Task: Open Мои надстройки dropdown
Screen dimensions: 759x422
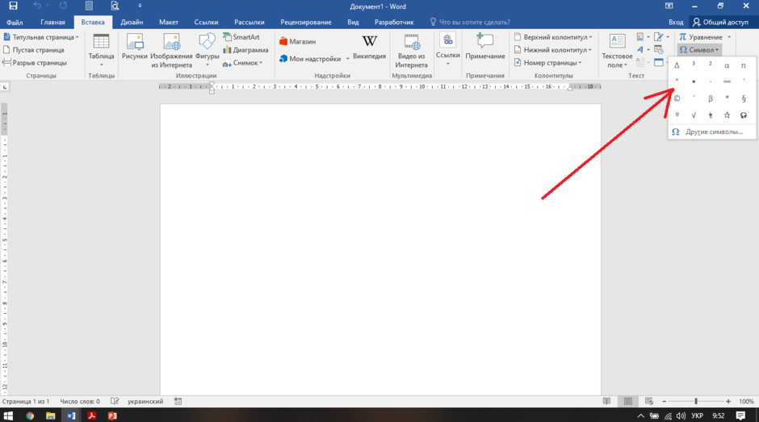Action: [x=314, y=59]
